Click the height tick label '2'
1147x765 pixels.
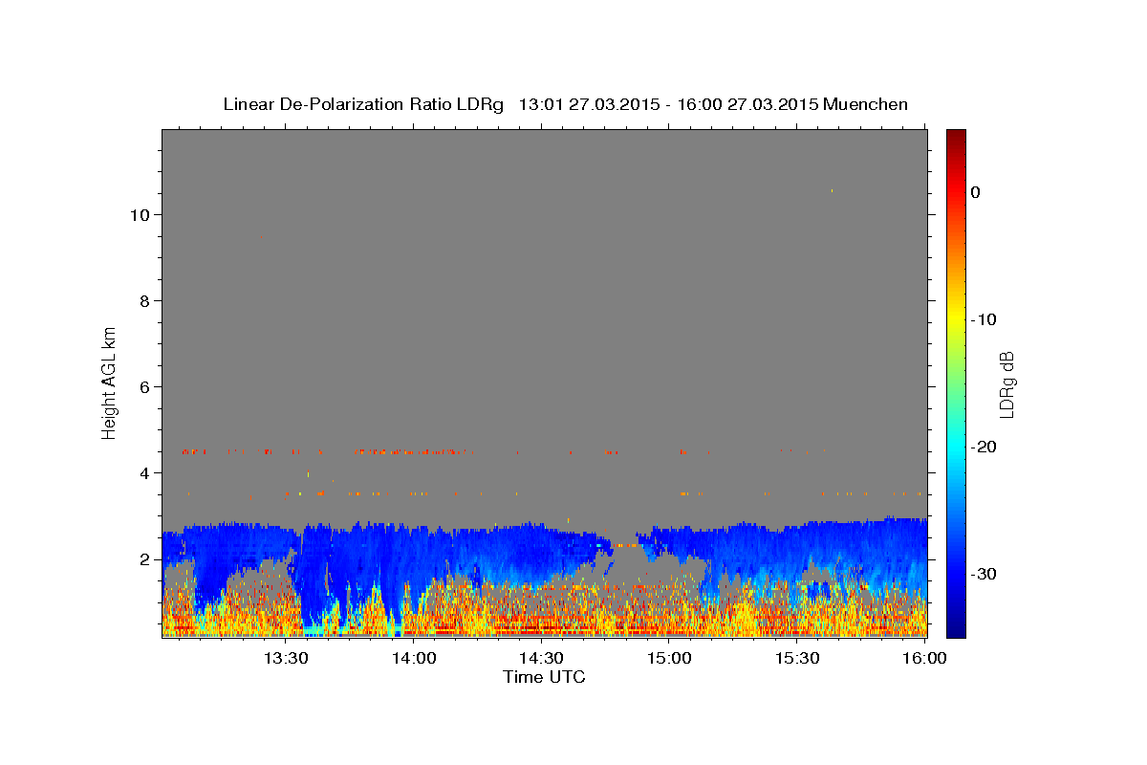145,559
